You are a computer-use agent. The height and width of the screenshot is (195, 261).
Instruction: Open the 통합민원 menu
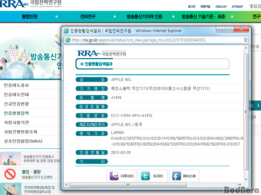[x=30, y=17]
